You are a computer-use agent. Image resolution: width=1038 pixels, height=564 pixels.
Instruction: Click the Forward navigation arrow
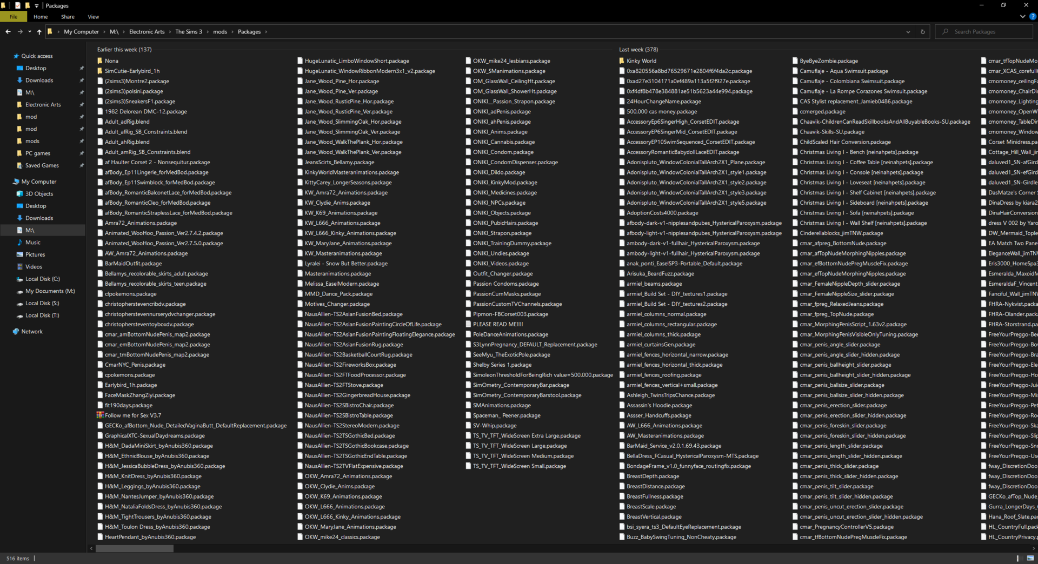tap(20, 32)
